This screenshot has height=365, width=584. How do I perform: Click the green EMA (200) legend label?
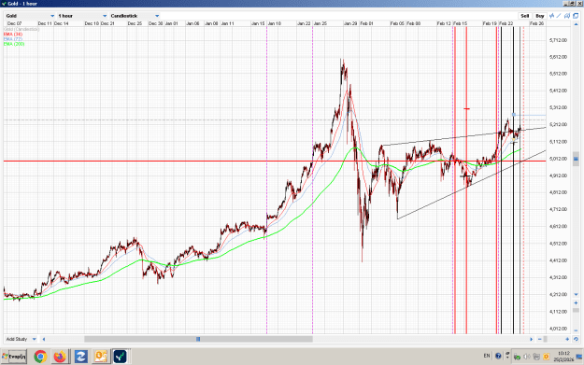14,44
